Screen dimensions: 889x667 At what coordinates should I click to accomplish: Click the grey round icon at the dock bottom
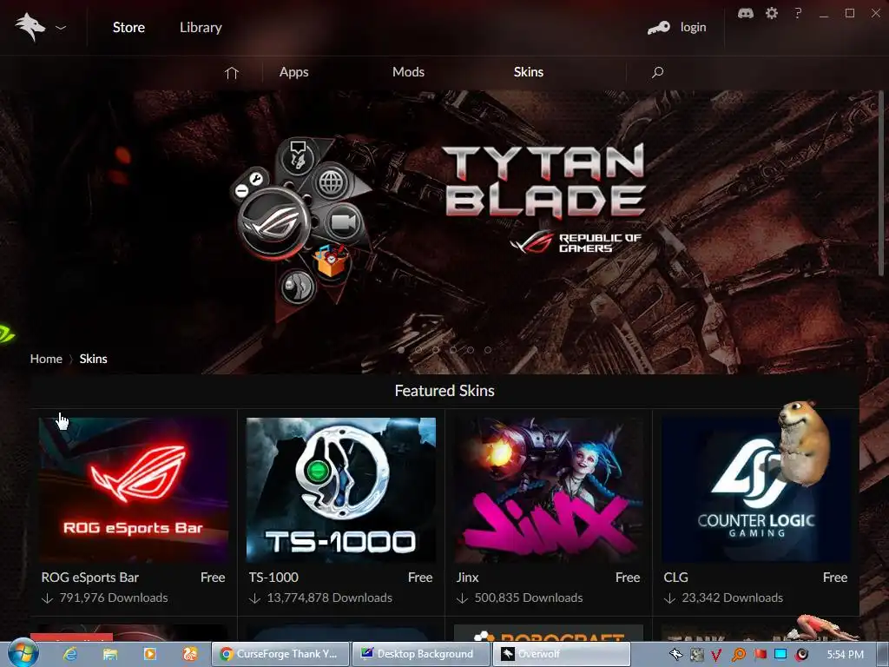tap(297, 285)
